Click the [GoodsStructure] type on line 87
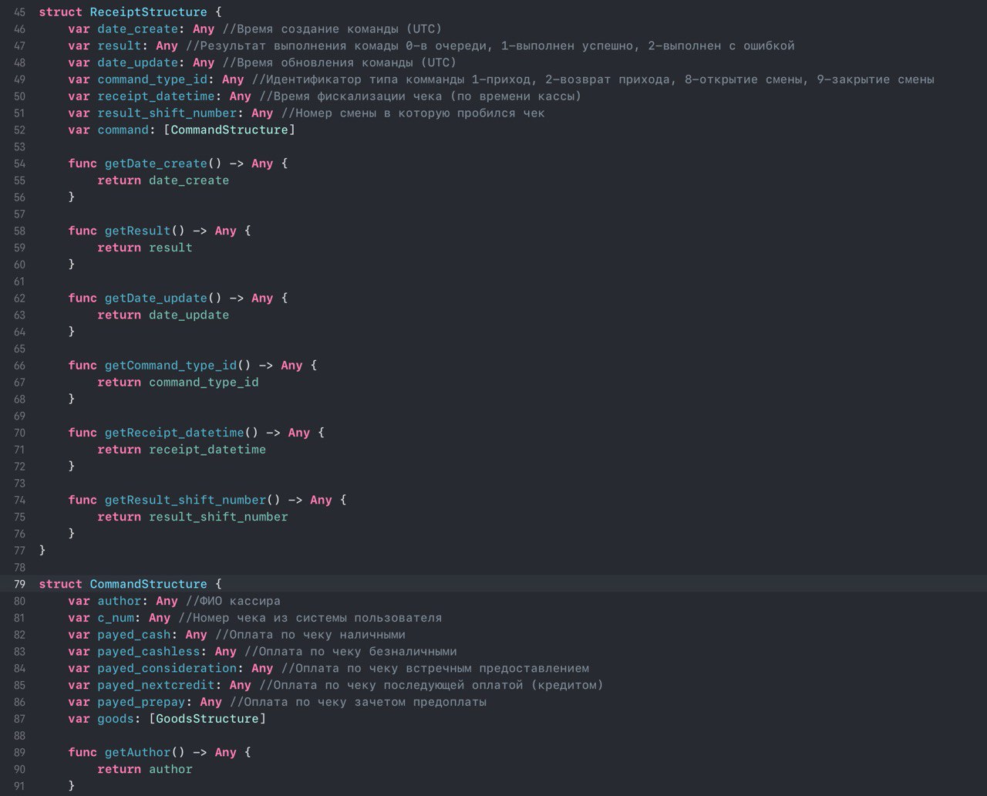The width and height of the screenshot is (987, 796). (207, 719)
